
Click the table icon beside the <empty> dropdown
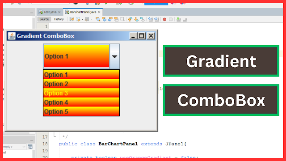pos(30,147)
